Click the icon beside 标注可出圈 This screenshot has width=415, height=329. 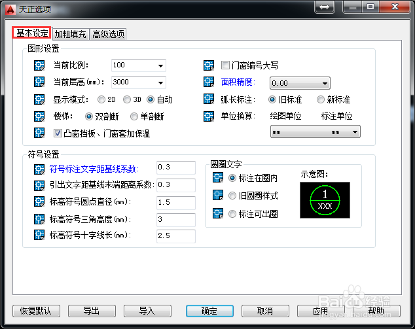pyautogui.click(x=218, y=213)
